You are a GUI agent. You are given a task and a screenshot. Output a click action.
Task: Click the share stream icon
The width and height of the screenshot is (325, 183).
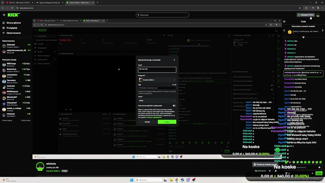point(270,171)
